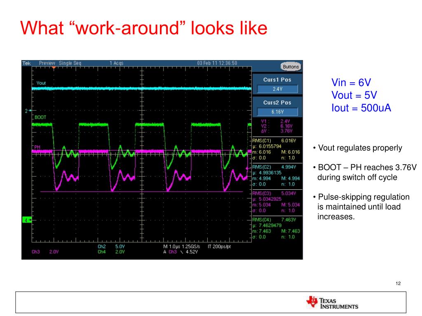The image size is (422, 316).
Task: Click the Texas Instruments logo
Action: (332, 303)
